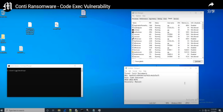
Task: Open Task View on the taskbar
Action: [53, 110]
